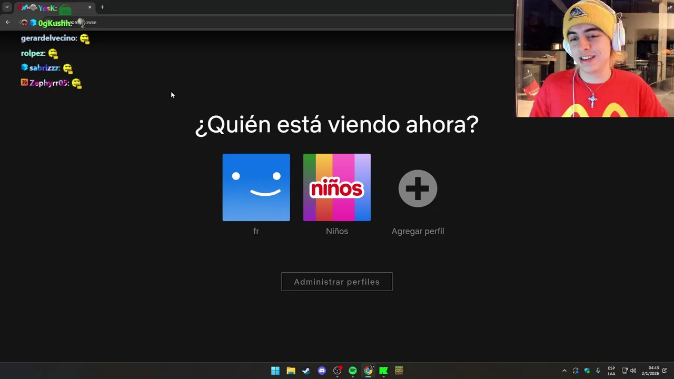674x379 pixels.
Task: Open Spotify from the taskbar
Action: pos(353,371)
